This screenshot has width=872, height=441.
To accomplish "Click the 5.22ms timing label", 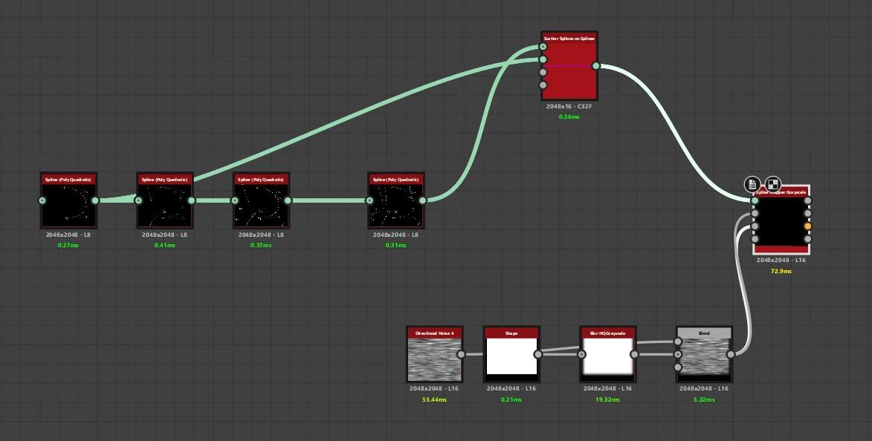I will pyautogui.click(x=704, y=400).
